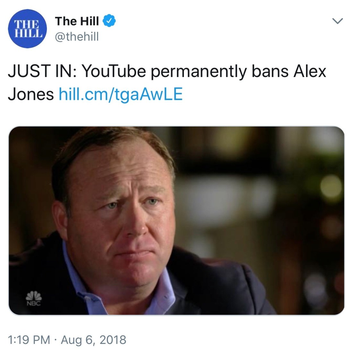Click the word "permanently" in the tweet
The image size is (353, 351).
(x=199, y=72)
